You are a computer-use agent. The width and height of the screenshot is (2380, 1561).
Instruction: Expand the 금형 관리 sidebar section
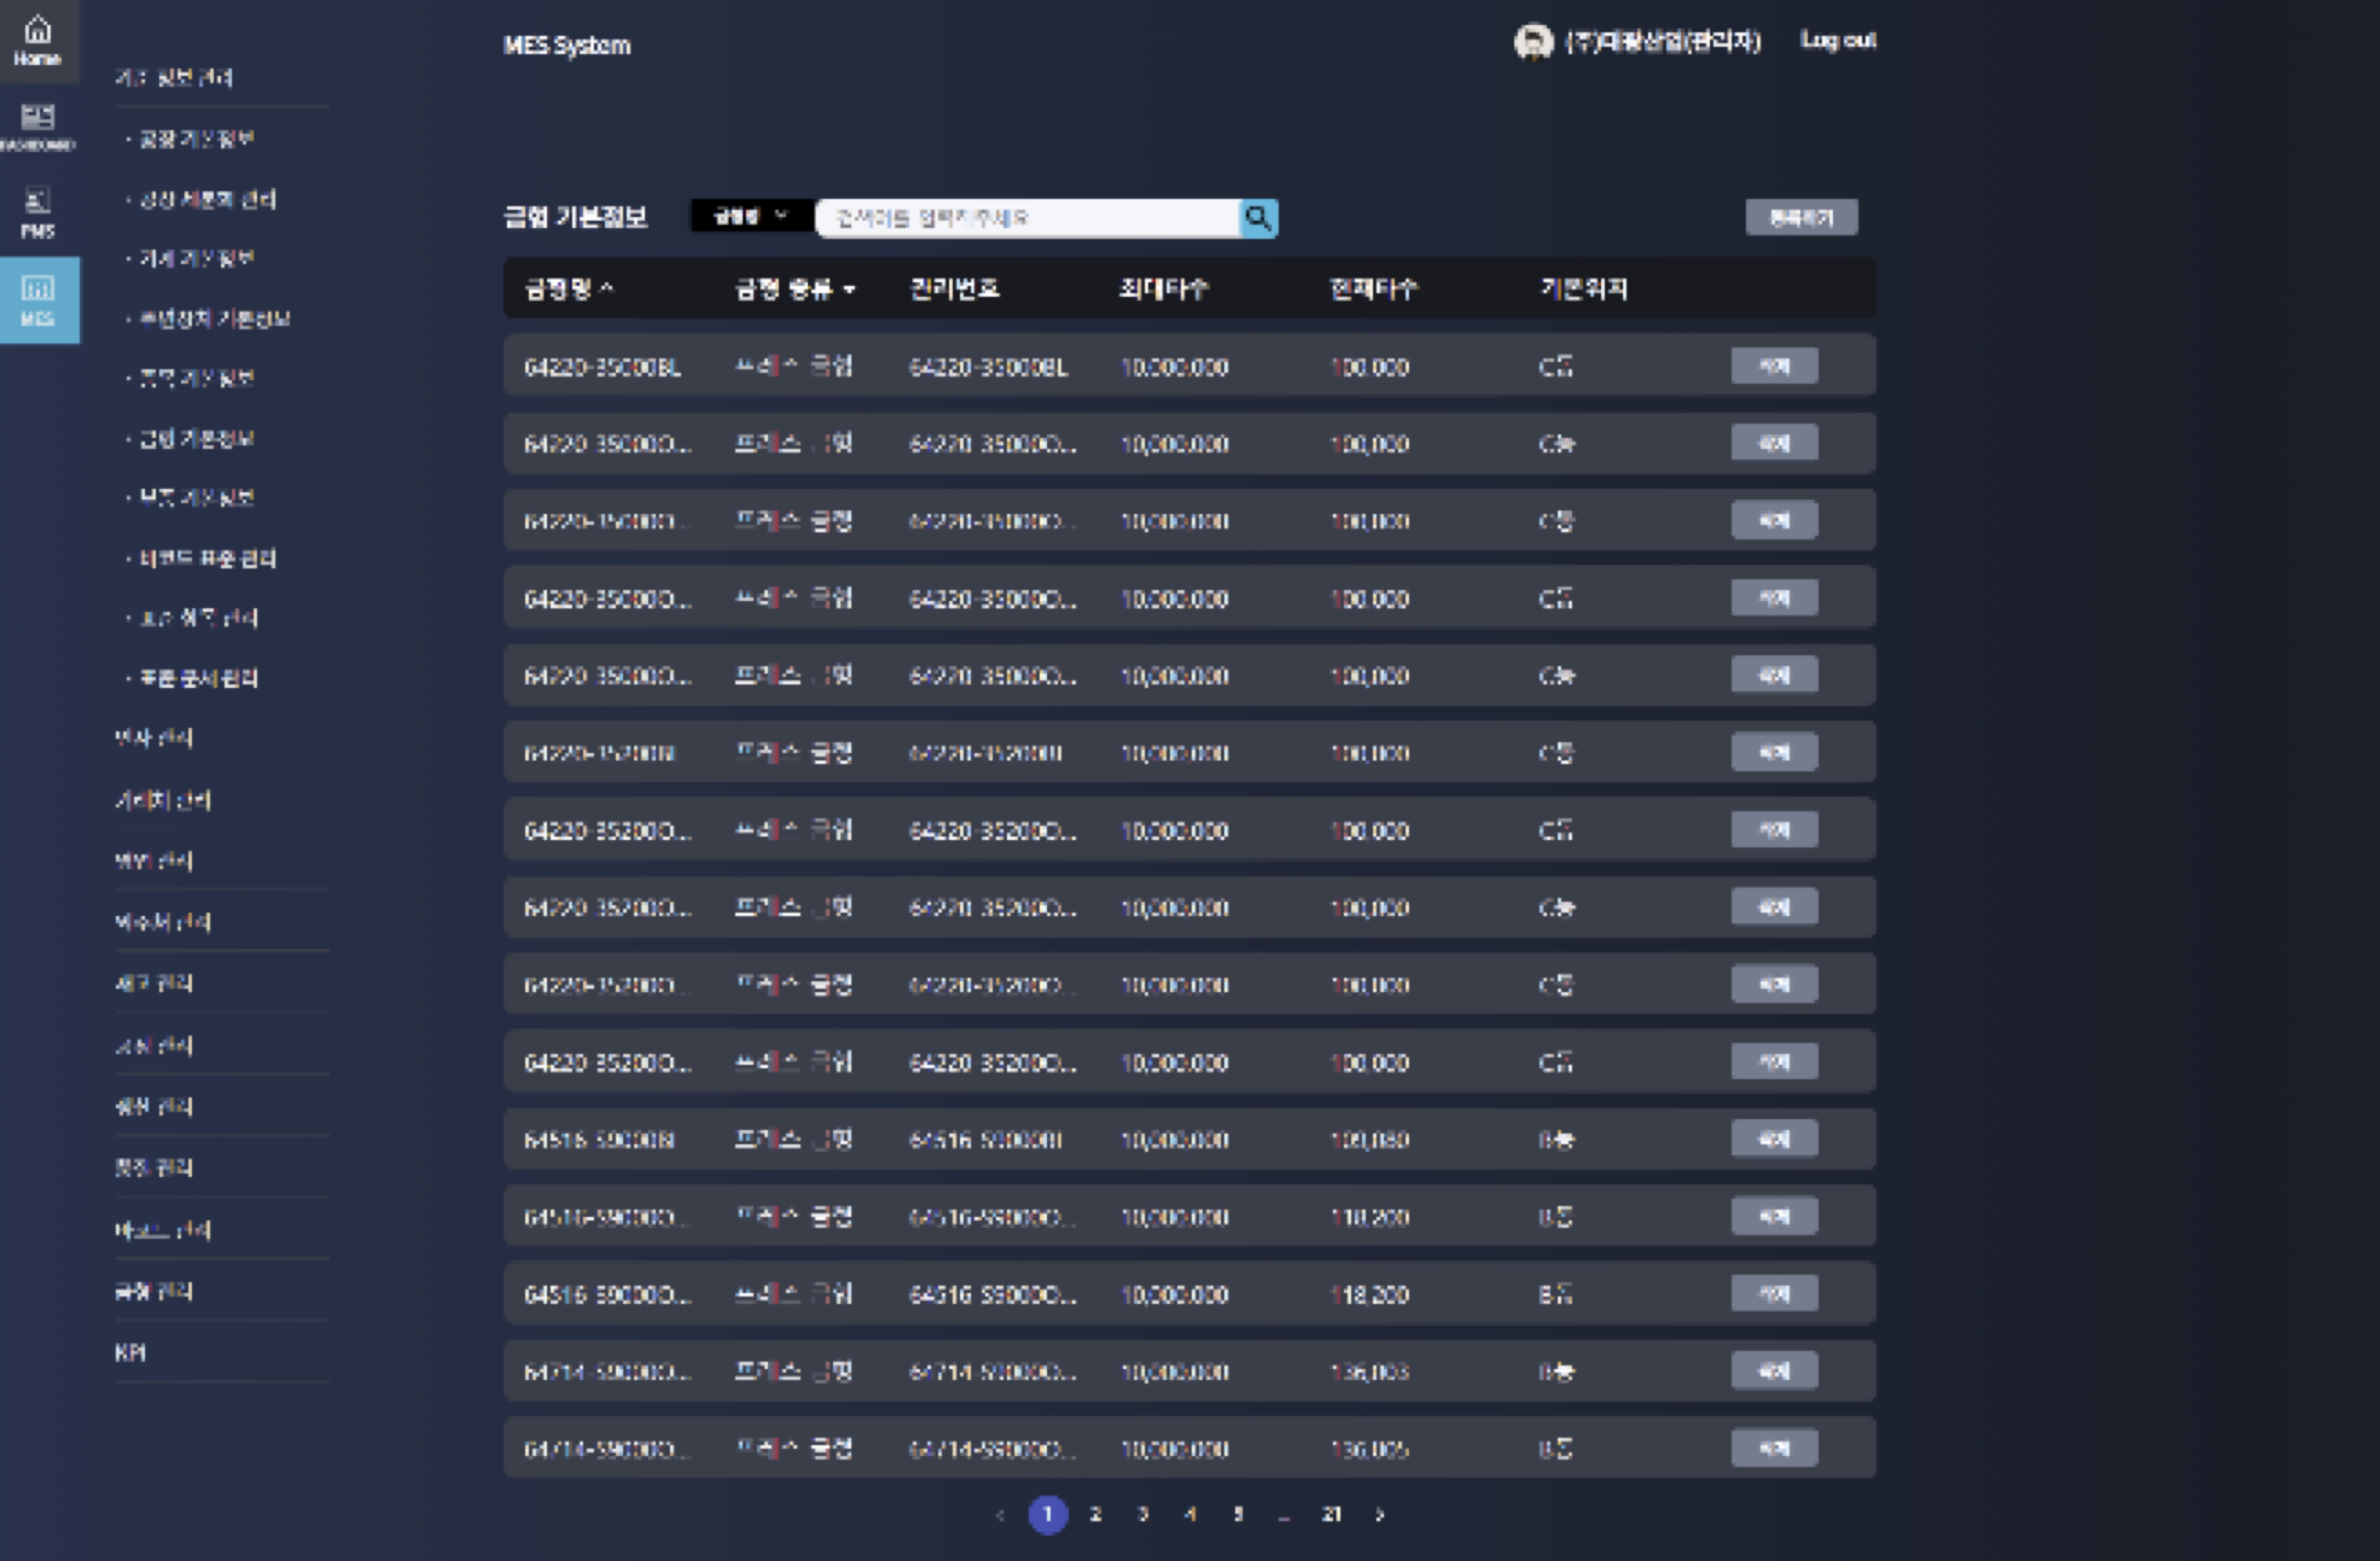[x=154, y=1291]
